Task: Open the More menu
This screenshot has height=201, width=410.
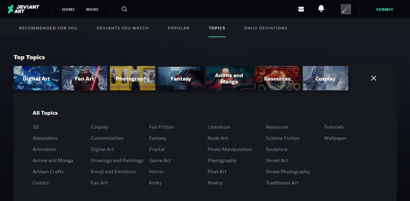Action: (x=92, y=9)
